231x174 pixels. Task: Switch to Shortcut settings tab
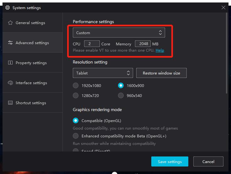point(31,103)
